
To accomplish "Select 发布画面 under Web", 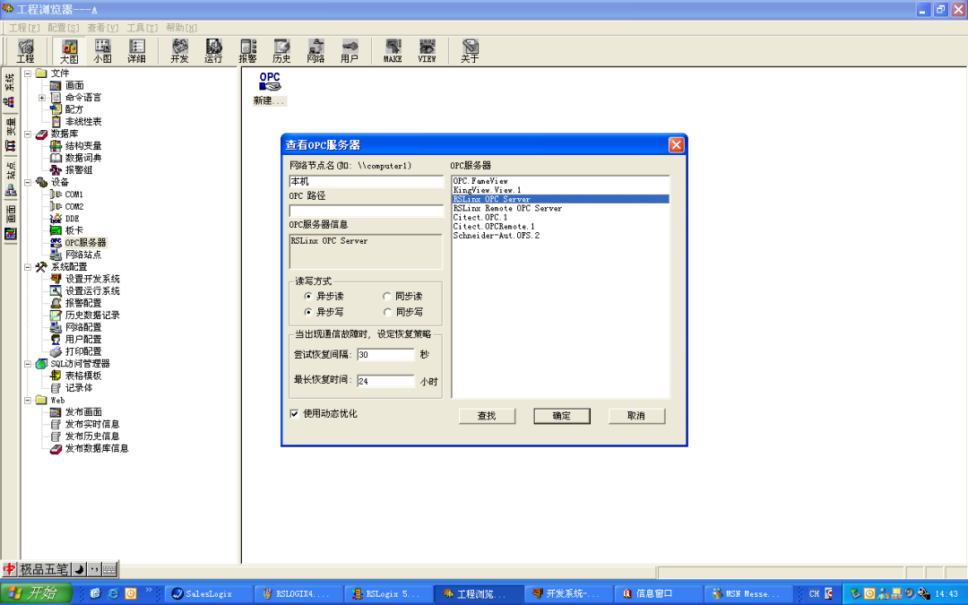I will point(83,411).
